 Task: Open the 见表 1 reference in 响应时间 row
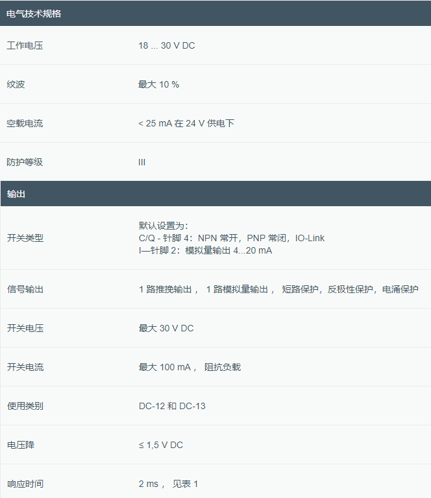185,484
